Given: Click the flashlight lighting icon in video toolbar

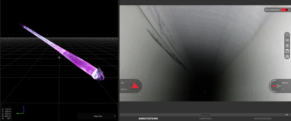Looking at the screenshot, I should tap(287, 40).
